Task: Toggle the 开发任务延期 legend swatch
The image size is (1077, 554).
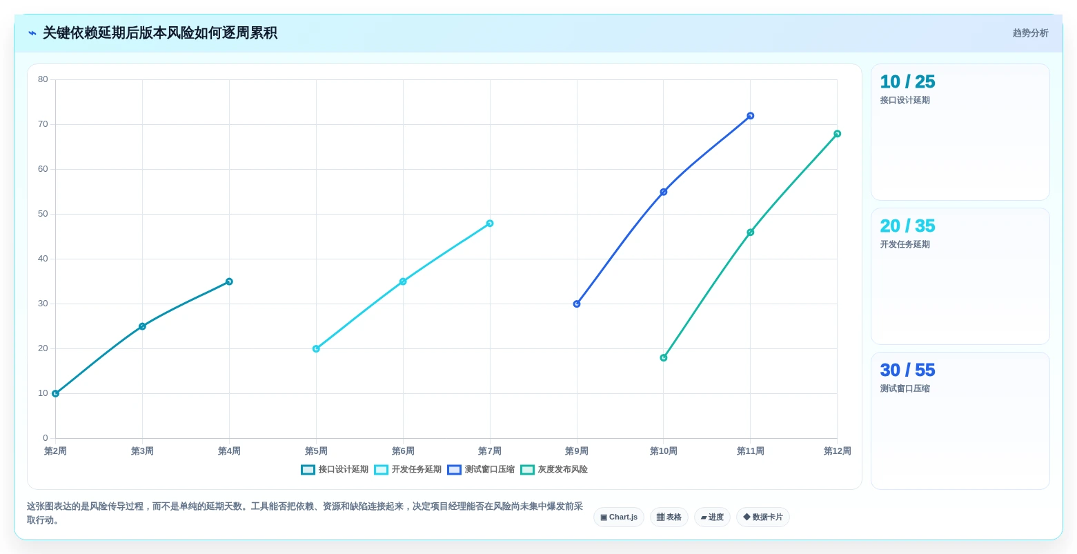Action: pos(381,470)
